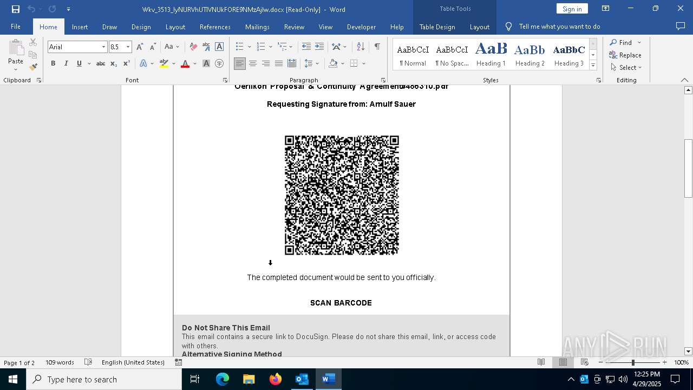Open the font size dropdown showing 8.5
The width and height of the screenshot is (693, 390).
pyautogui.click(x=128, y=47)
